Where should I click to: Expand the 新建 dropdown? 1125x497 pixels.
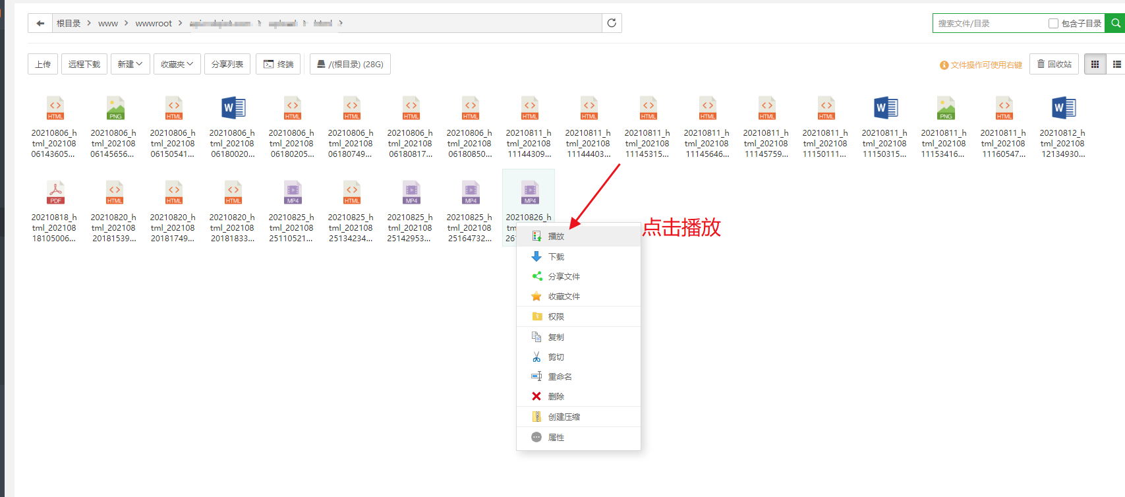click(x=130, y=64)
